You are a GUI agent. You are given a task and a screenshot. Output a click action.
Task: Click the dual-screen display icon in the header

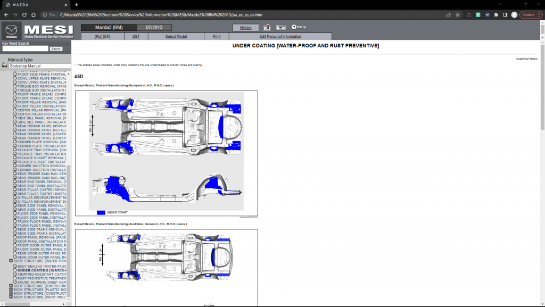pos(280,27)
